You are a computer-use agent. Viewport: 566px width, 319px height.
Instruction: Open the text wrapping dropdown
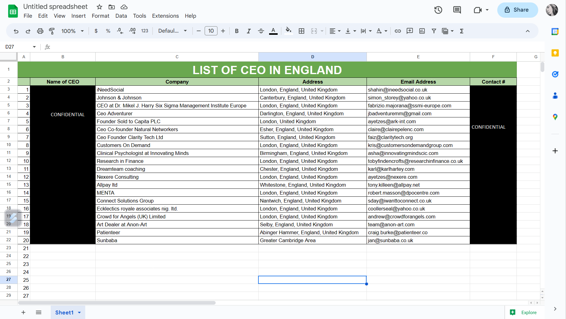[x=366, y=31]
